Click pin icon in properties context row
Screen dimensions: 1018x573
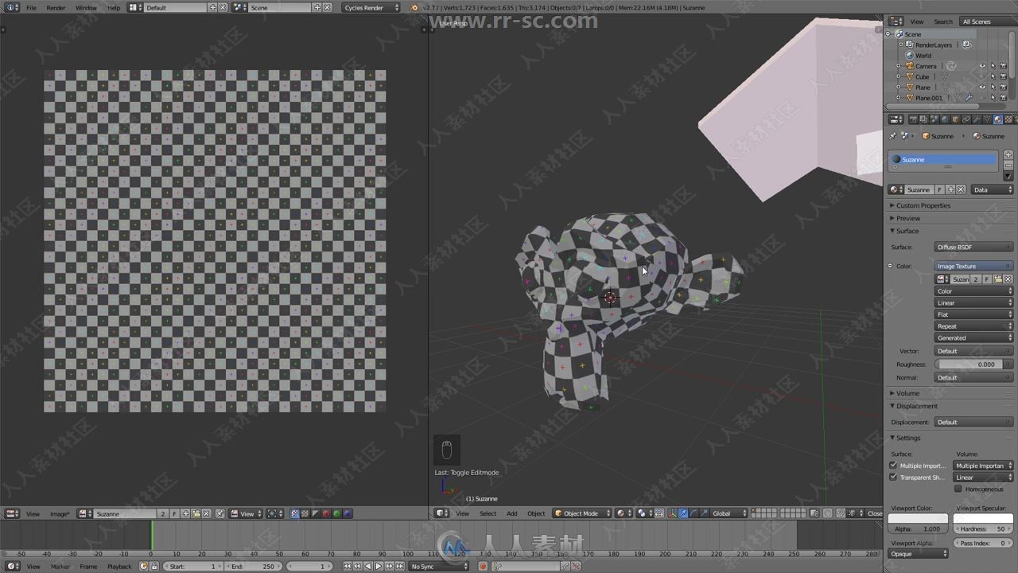(892, 136)
